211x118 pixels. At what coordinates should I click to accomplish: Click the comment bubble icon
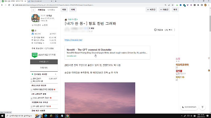click(155, 30)
